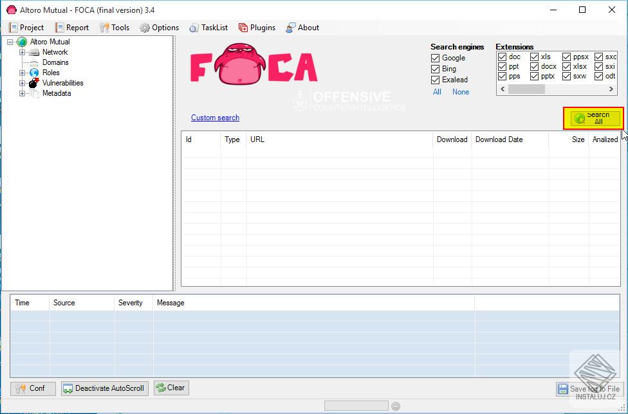The height and width of the screenshot is (414, 628).
Task: Uncheck the docx extension
Action: point(534,66)
